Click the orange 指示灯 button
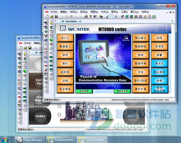 (x=65, y=38)
